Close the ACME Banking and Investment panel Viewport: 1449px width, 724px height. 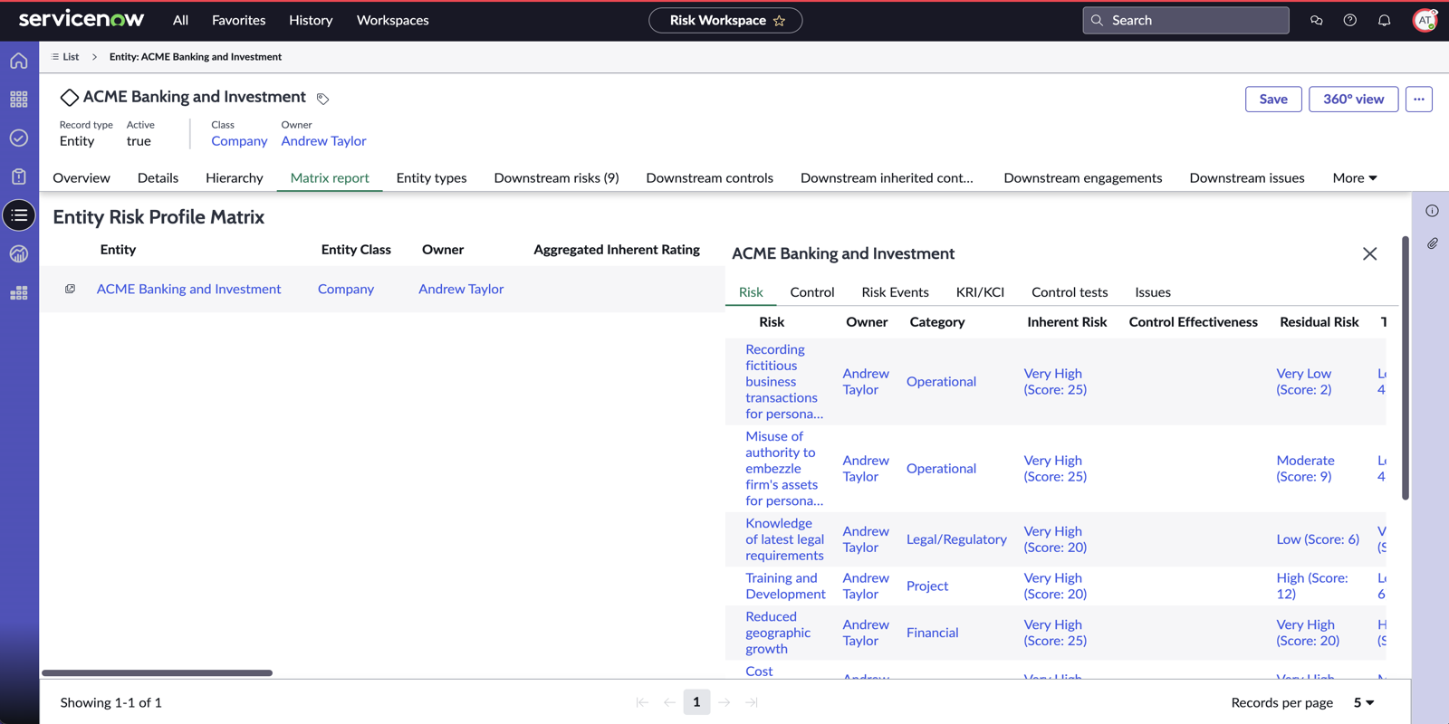1369,254
